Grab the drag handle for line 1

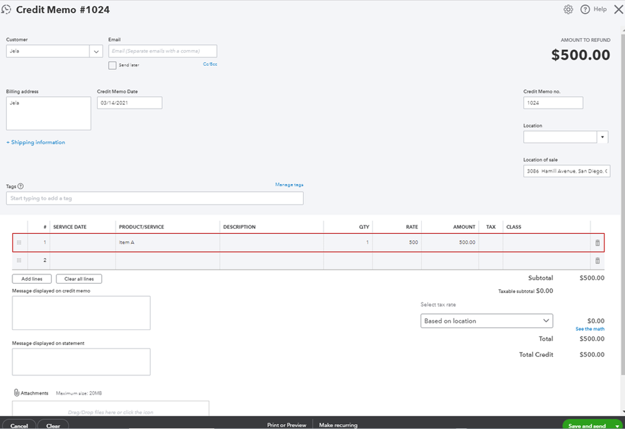tap(19, 242)
